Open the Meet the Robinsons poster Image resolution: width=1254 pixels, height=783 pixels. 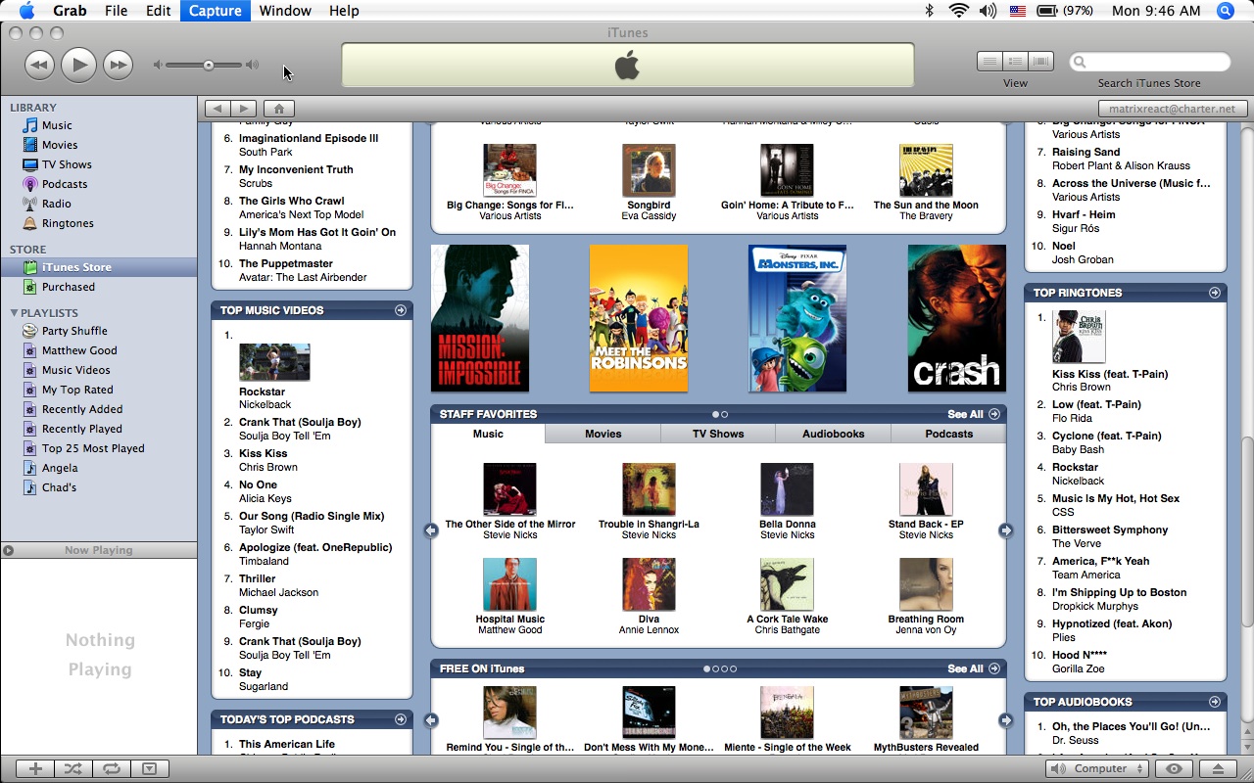click(639, 318)
